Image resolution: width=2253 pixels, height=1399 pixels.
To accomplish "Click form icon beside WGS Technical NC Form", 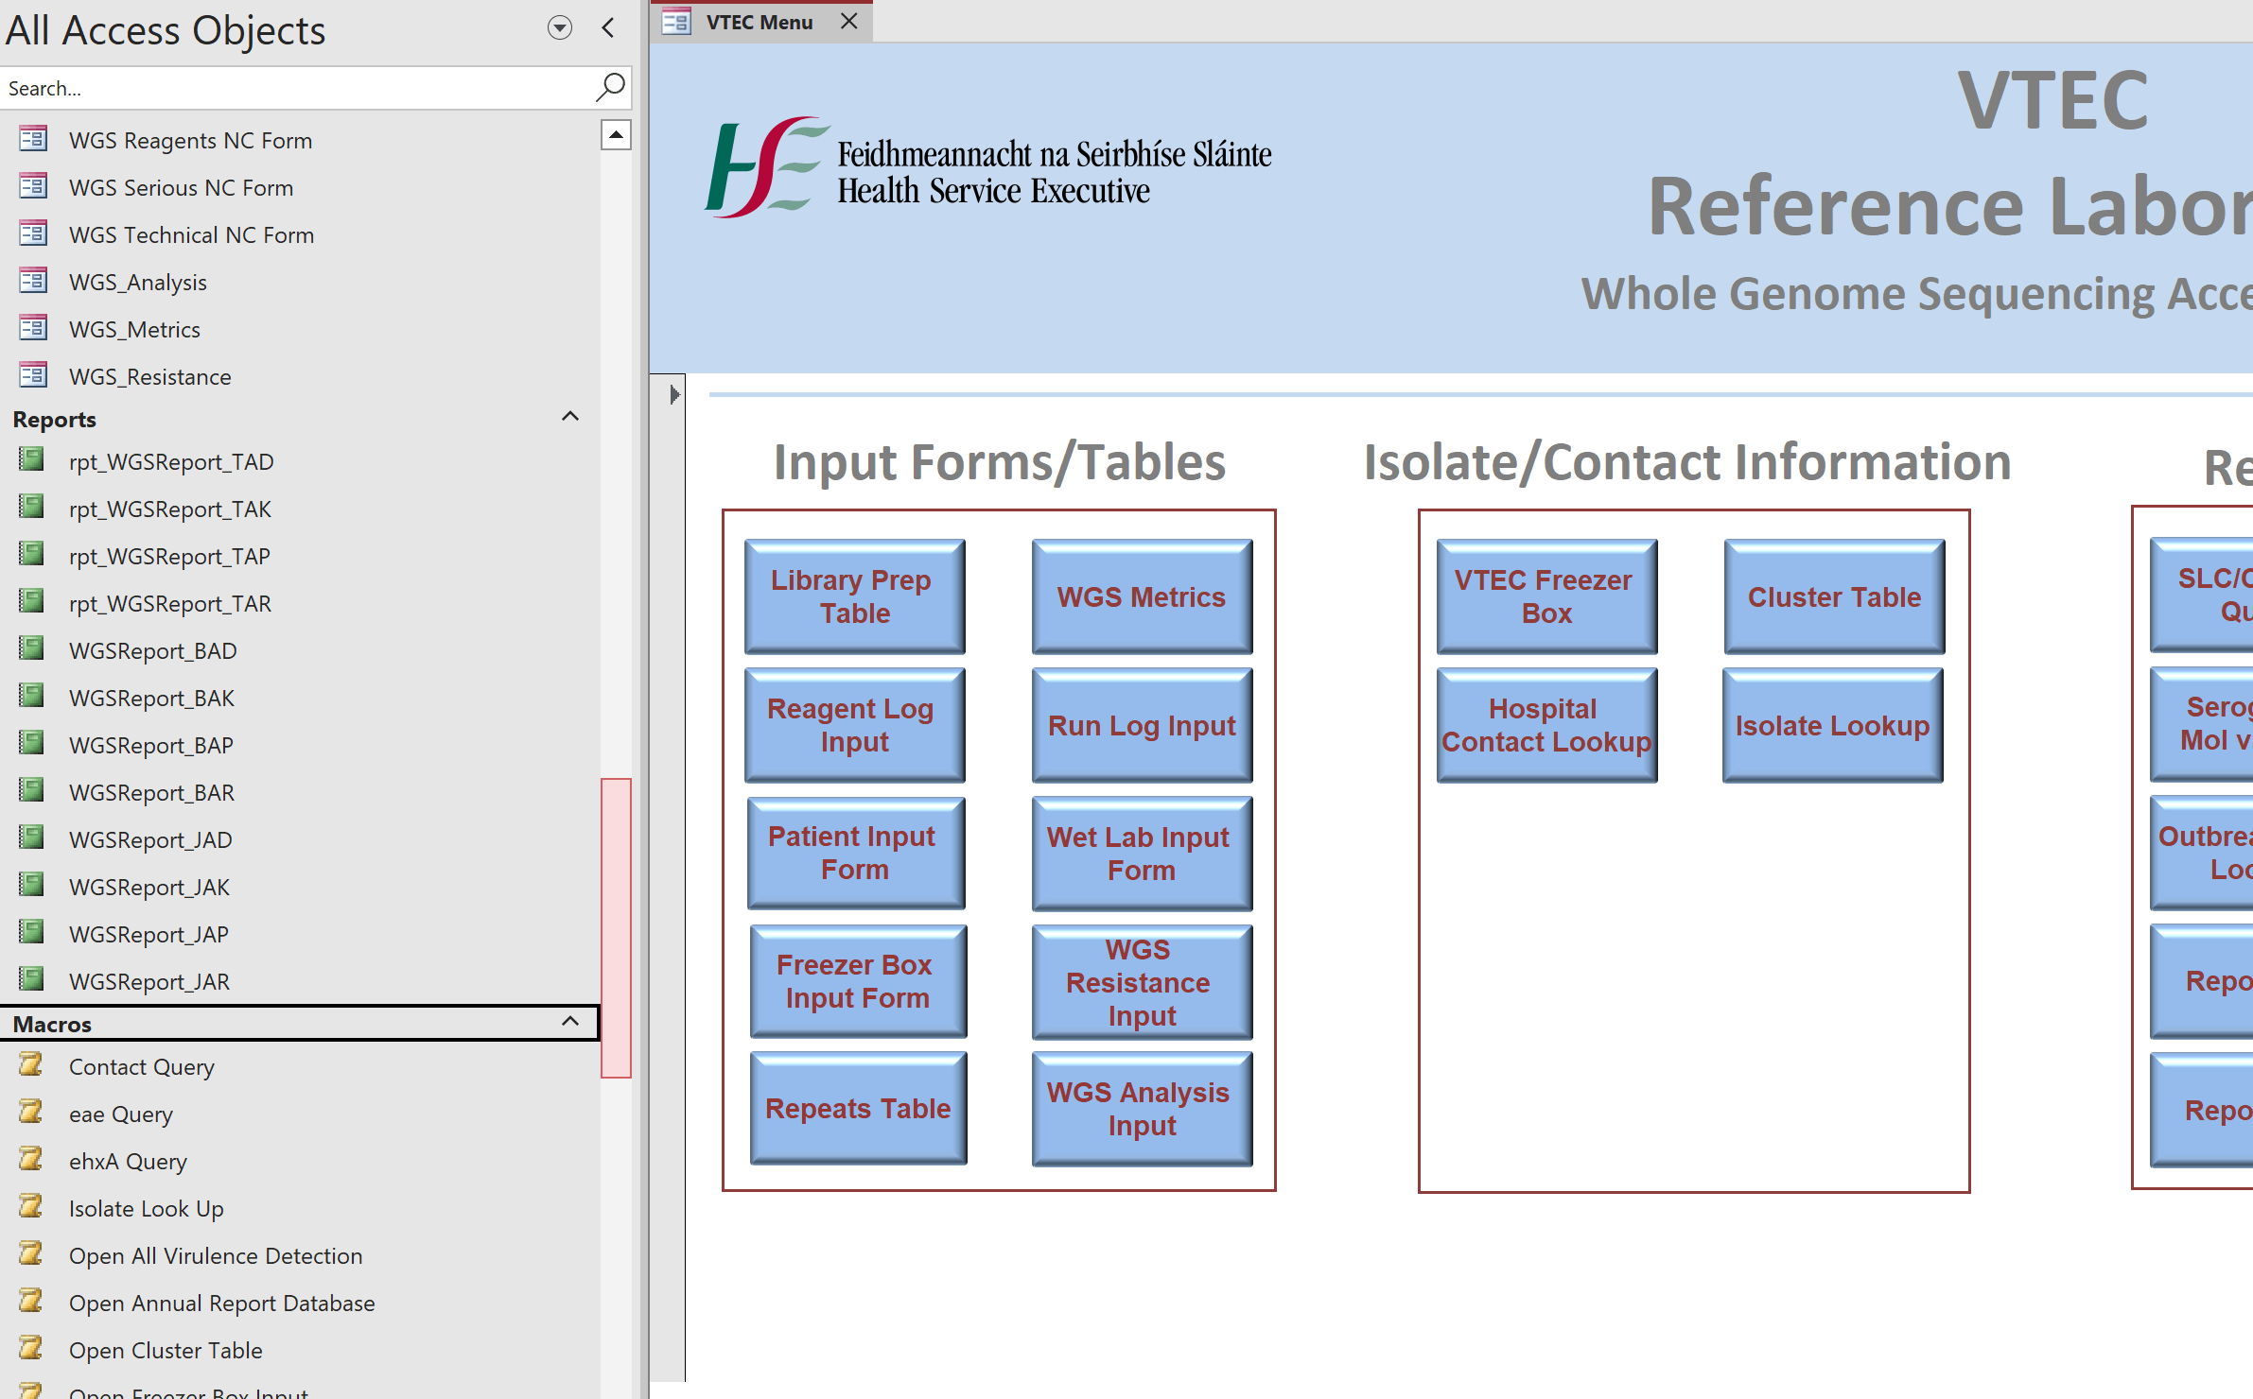I will tap(33, 233).
